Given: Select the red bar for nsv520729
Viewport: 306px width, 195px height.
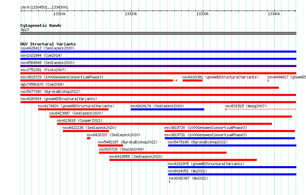Looking at the screenshot, I should click(x=163, y=153).
